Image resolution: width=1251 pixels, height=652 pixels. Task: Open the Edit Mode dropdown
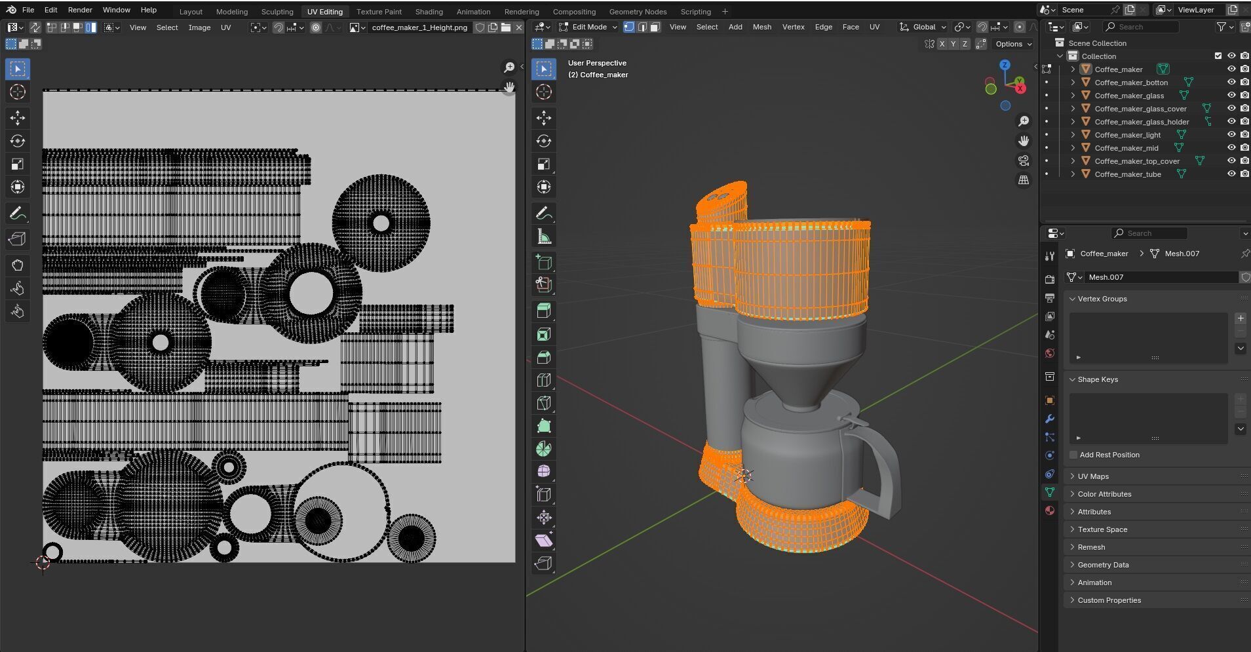pyautogui.click(x=588, y=27)
